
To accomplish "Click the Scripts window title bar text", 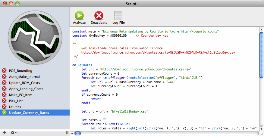I will point(132,4).
